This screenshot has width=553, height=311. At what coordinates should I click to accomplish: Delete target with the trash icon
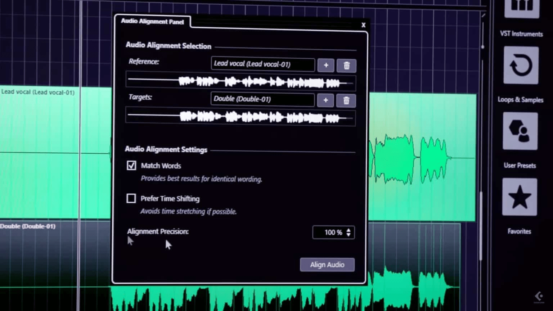tap(346, 101)
